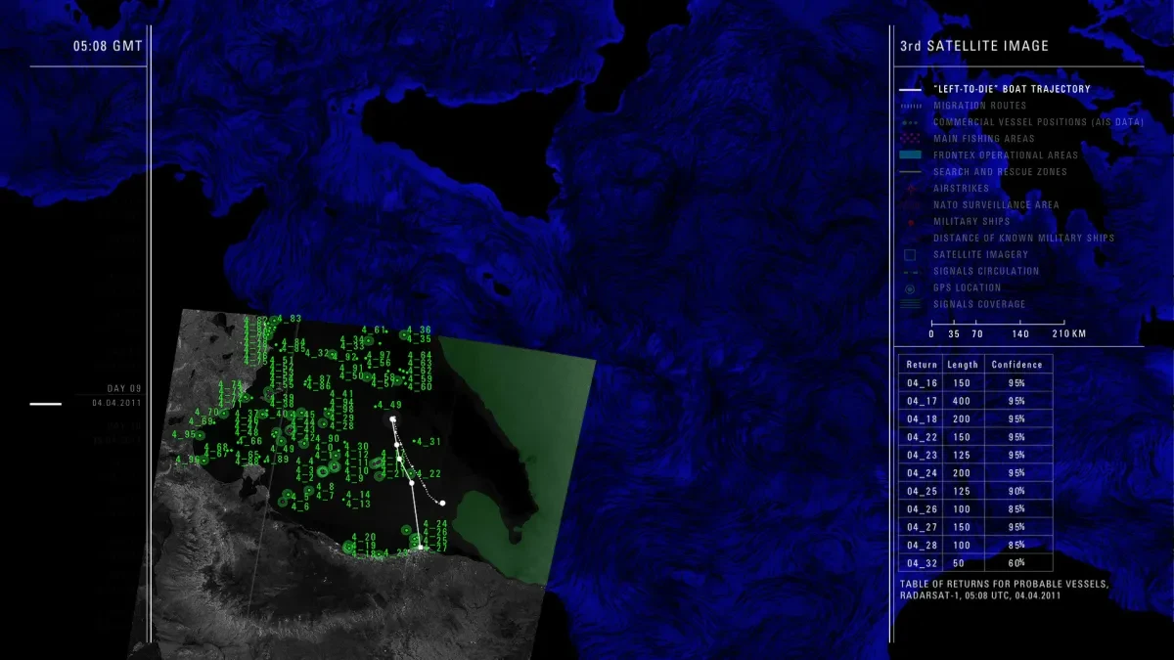
Task: Click the 04_17 row in returns table
Action: tap(974, 401)
